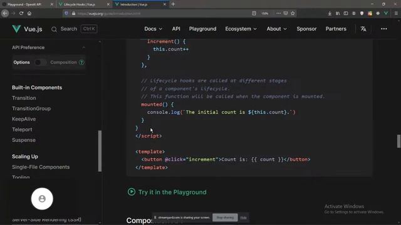
Task: Click the page vertical scrollbar thumb
Action: pos(398,141)
